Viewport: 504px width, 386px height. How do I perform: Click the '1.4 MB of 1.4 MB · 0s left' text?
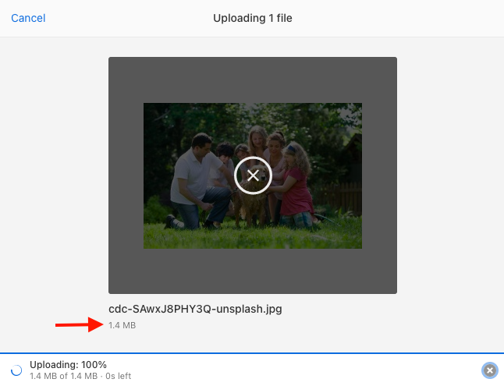(80, 376)
